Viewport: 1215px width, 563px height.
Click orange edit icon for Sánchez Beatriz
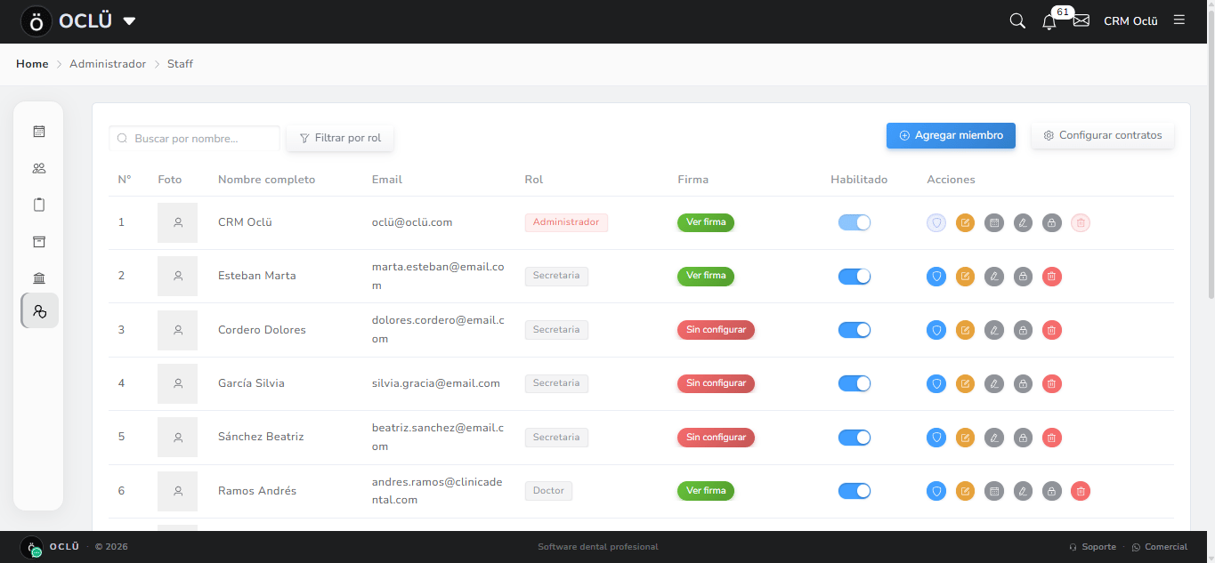click(966, 438)
